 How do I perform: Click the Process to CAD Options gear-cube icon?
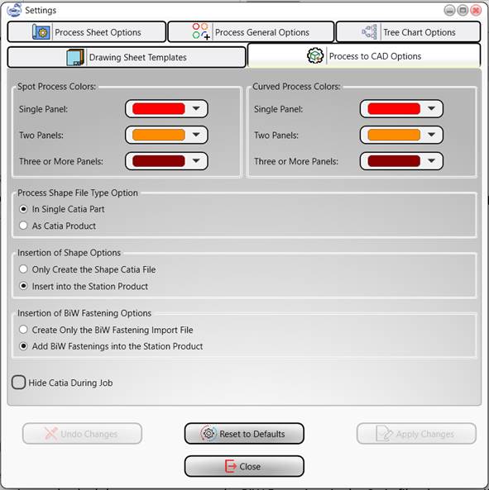315,56
